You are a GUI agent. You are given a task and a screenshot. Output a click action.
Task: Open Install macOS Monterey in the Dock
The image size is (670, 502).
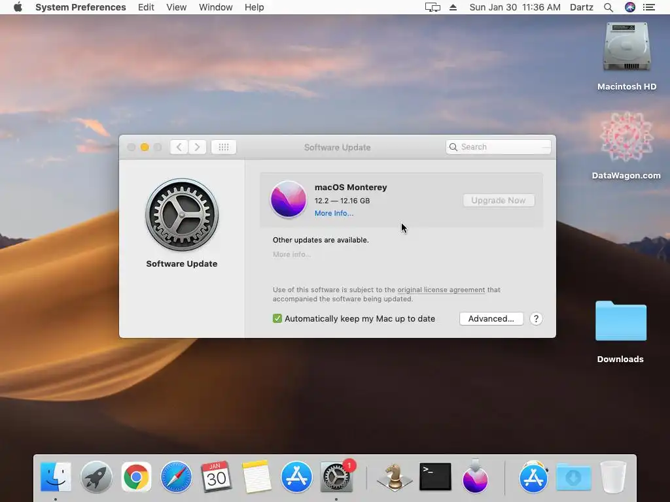(x=475, y=477)
